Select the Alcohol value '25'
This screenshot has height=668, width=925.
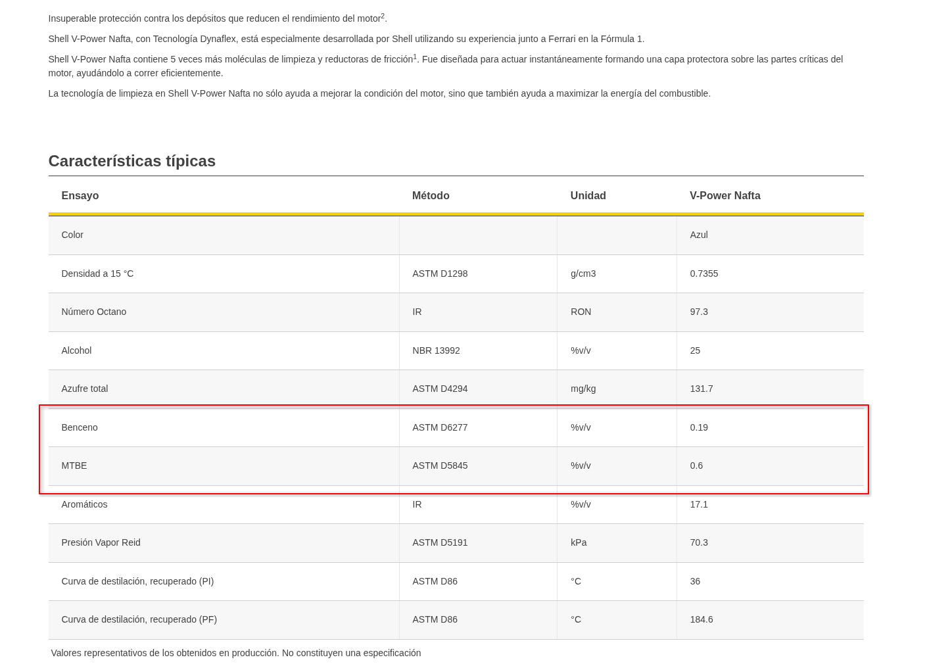[x=695, y=350]
